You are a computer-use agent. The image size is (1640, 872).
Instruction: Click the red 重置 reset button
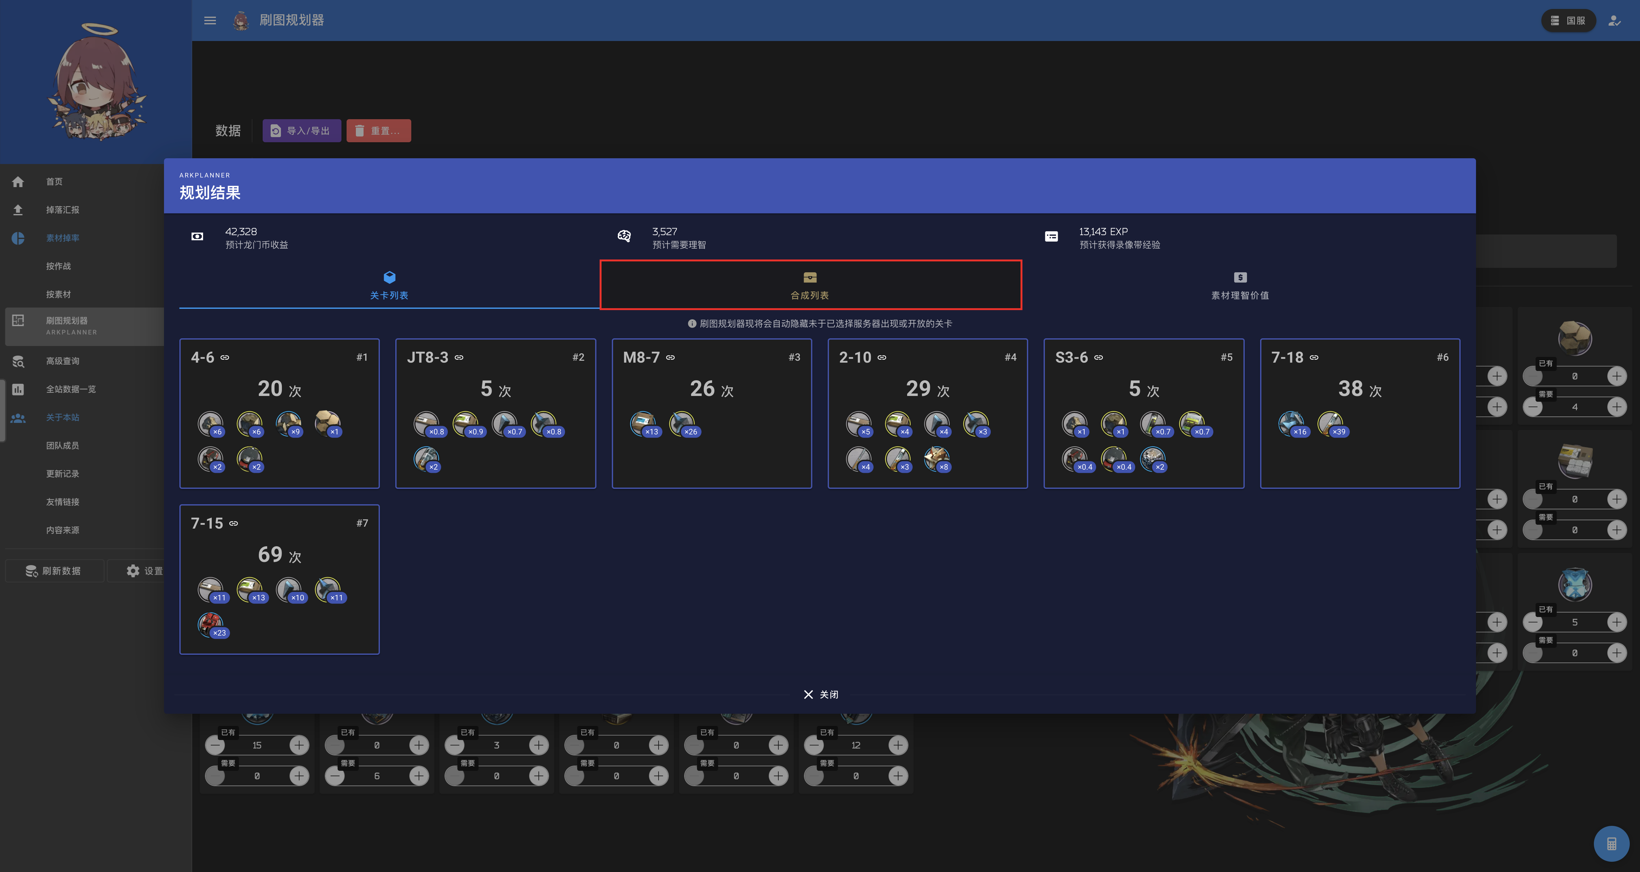click(378, 130)
